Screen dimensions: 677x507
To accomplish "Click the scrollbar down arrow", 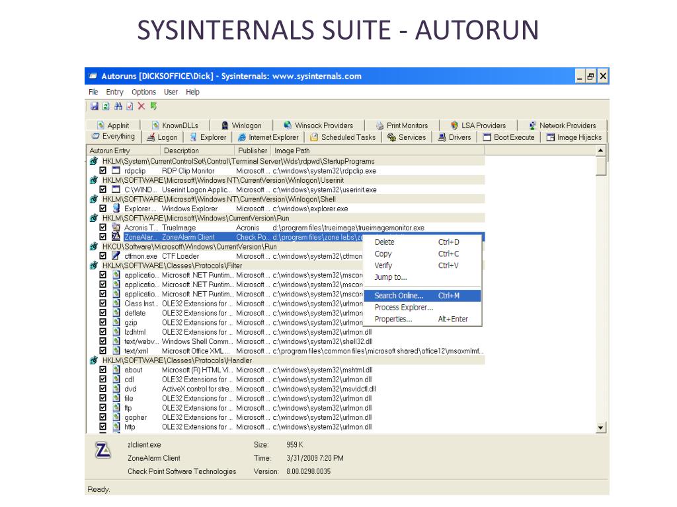I will [600, 428].
